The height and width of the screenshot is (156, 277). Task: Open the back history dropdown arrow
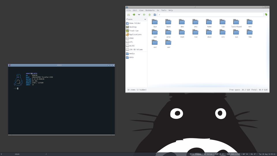tap(139, 15)
